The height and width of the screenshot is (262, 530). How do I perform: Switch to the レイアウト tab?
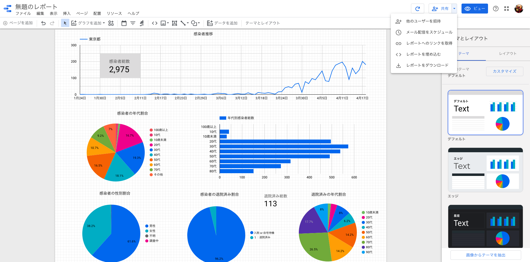[x=508, y=54]
